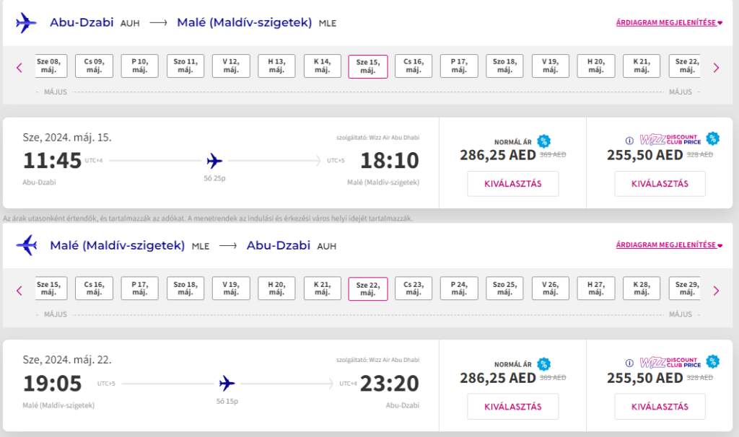This screenshot has height=437, width=739.
Task: Select outbound date Cs 16, máj.
Action: [414, 66]
